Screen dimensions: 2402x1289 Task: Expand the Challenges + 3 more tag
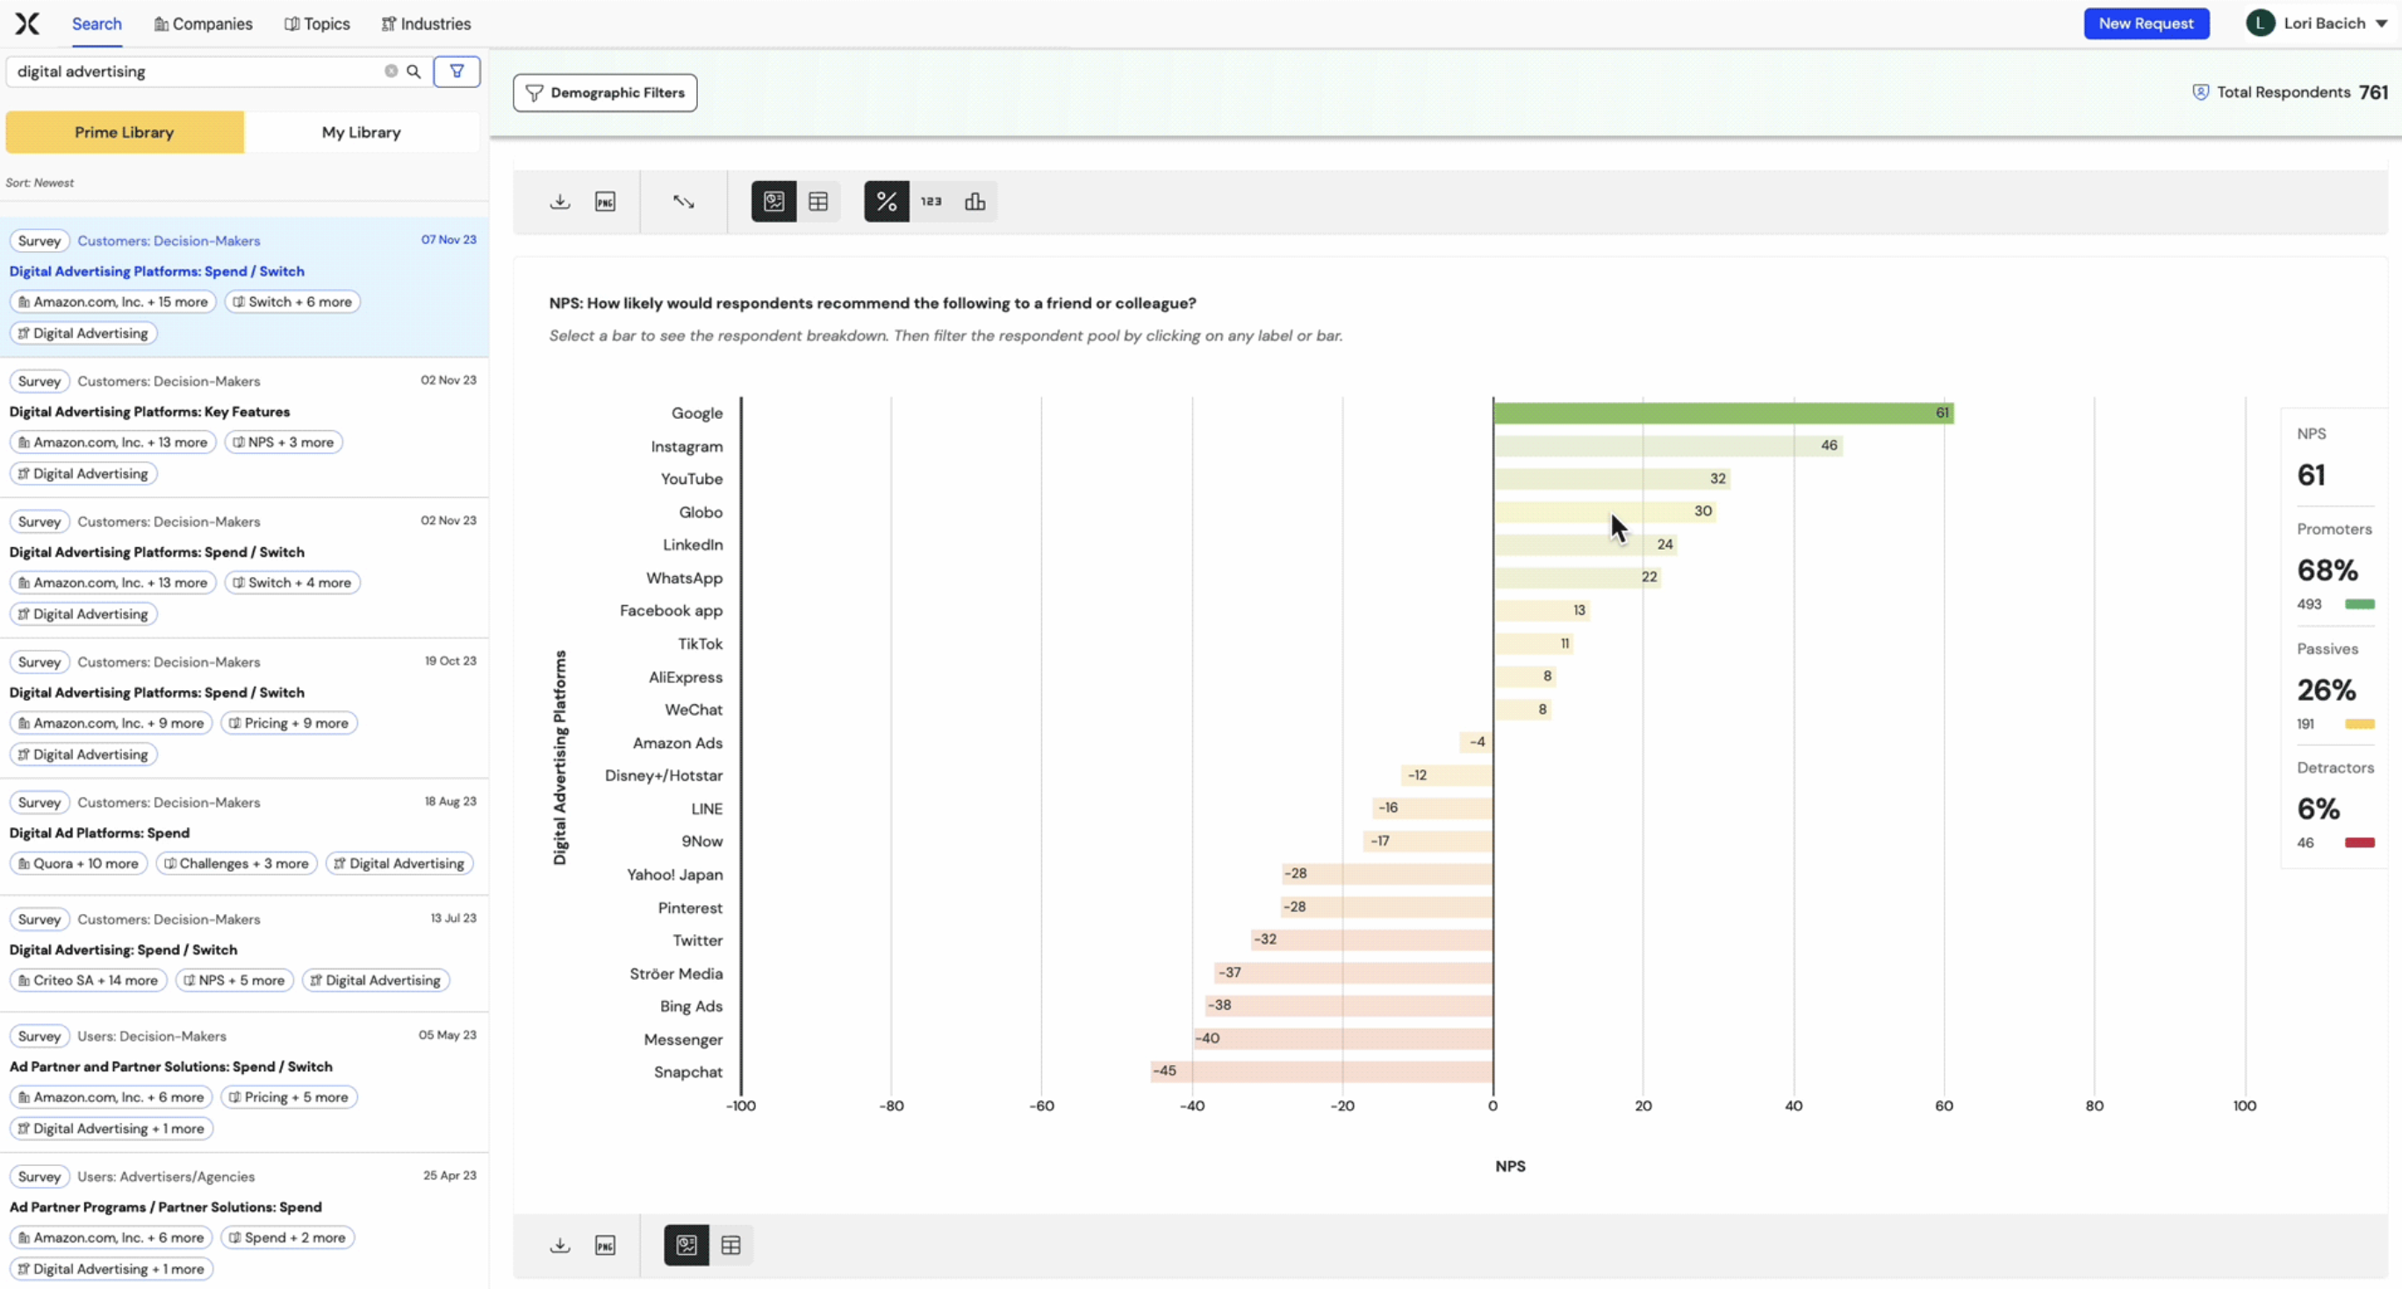tap(237, 864)
